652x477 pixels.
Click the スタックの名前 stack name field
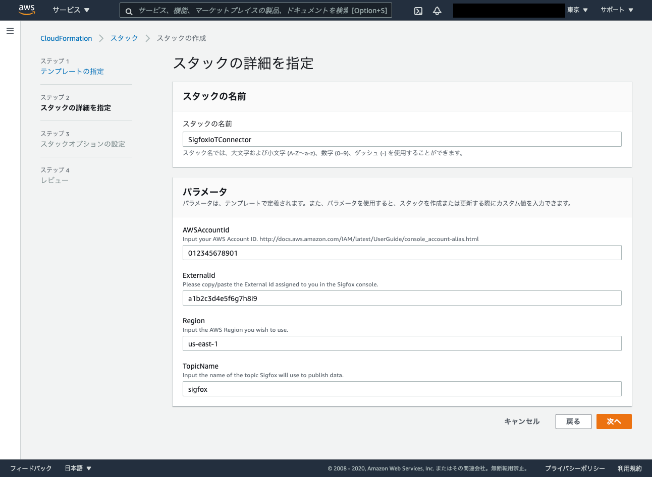coord(402,139)
